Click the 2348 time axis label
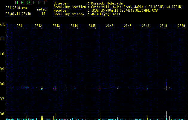Image resolution: width=188 pixels, height=120 pixels. tap(146, 26)
